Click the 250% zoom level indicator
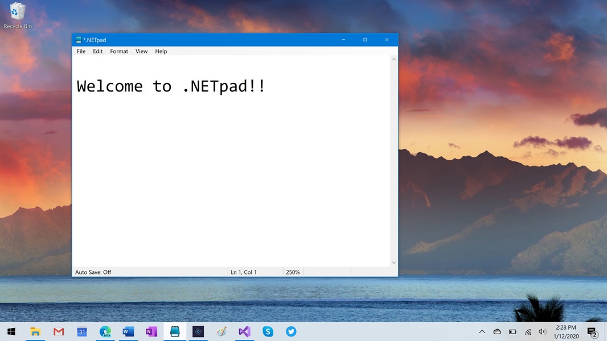 click(293, 272)
